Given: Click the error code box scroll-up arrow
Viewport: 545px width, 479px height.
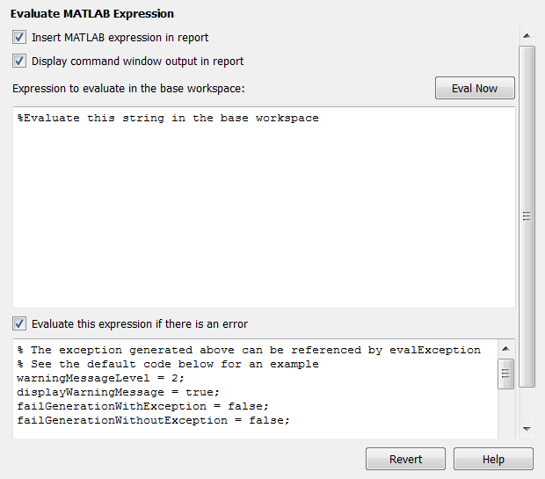Looking at the screenshot, I should [505, 348].
